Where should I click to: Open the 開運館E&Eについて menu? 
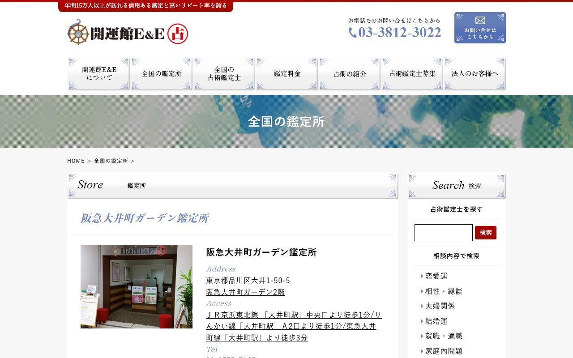(98, 74)
